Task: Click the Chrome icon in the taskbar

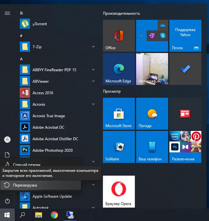Action: (x=54, y=215)
